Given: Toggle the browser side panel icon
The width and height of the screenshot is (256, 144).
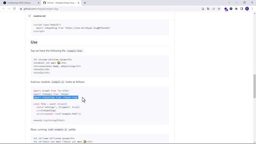Looking at the screenshot, I should (242, 9).
